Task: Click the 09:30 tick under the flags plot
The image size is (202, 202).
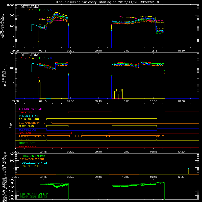Action: [x=70, y=152]
